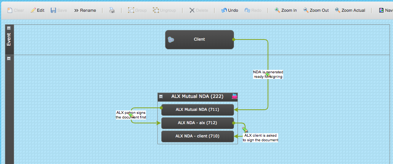Click the Edit pencil button
Image resolution: width=393 pixels, height=164 pixels.
(x=37, y=10)
